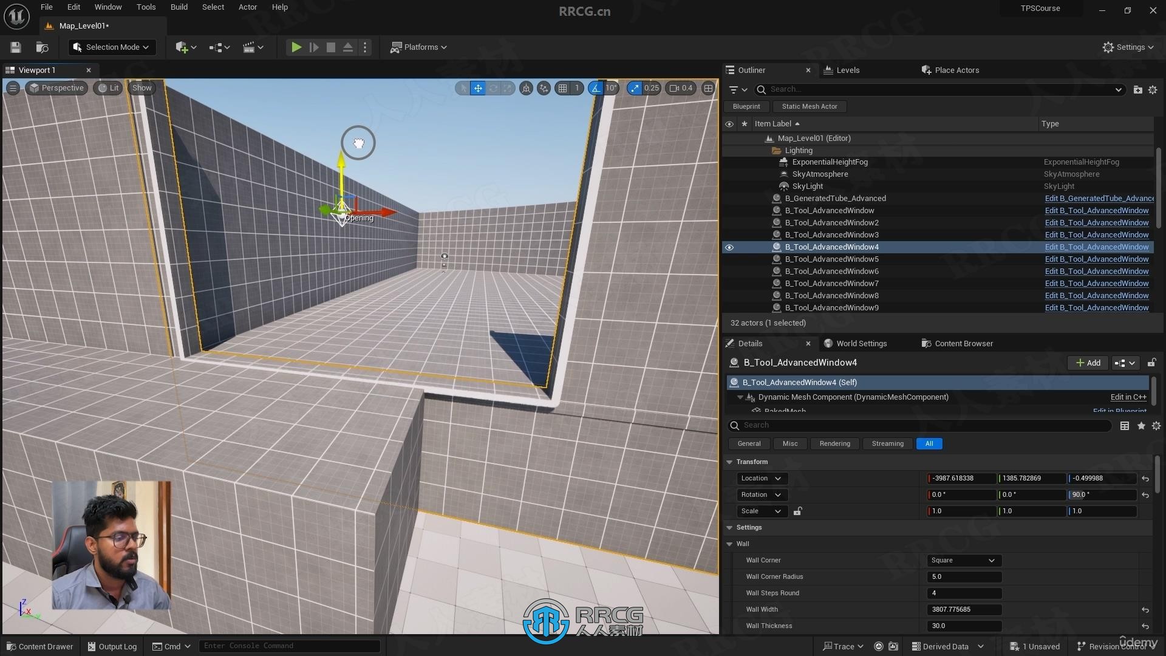
Task: Switch to the Levels tab
Action: pos(842,70)
